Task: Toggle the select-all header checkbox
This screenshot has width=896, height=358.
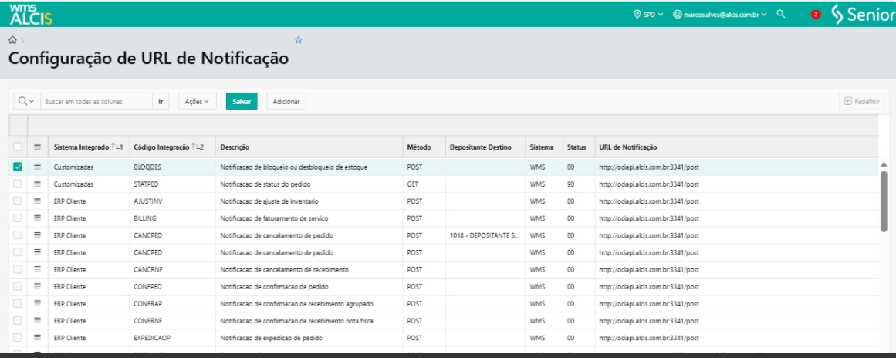Action: 18,147
